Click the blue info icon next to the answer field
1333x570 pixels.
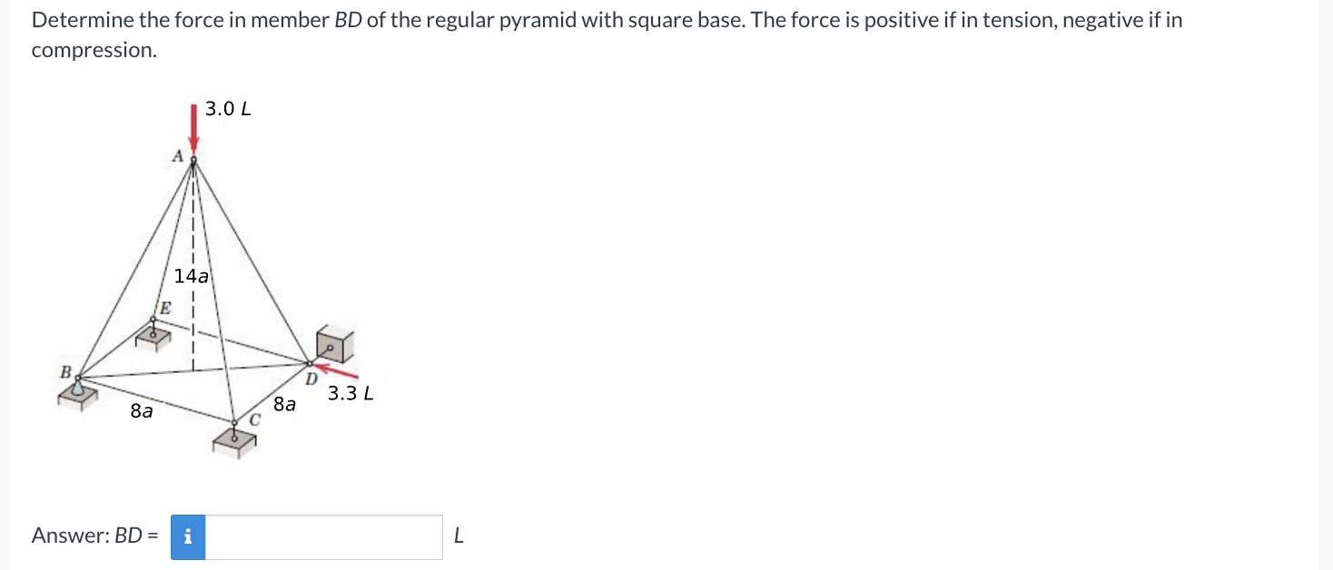[188, 536]
